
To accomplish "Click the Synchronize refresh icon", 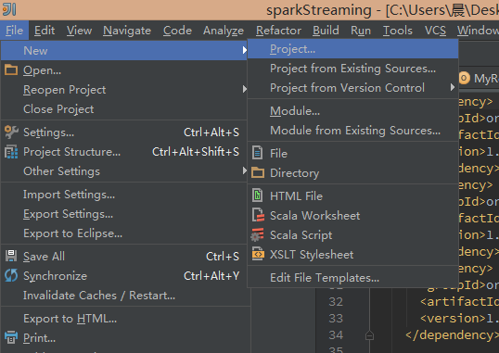I will (11, 275).
